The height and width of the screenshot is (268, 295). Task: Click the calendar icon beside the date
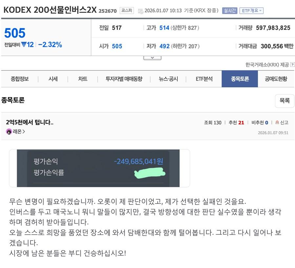tap(140, 11)
